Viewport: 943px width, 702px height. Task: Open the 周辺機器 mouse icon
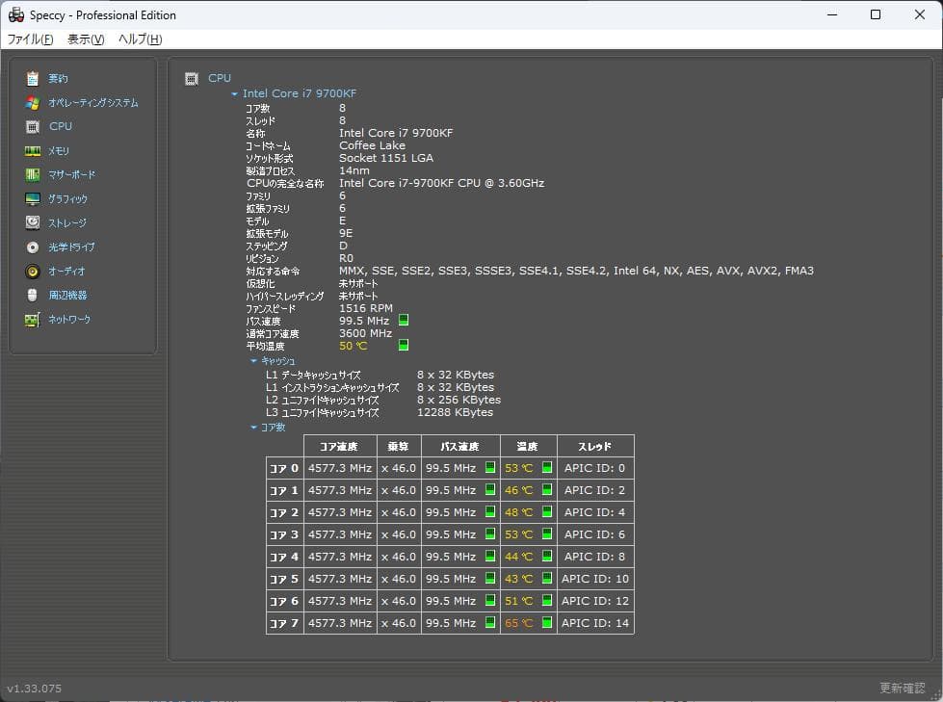[x=33, y=295]
